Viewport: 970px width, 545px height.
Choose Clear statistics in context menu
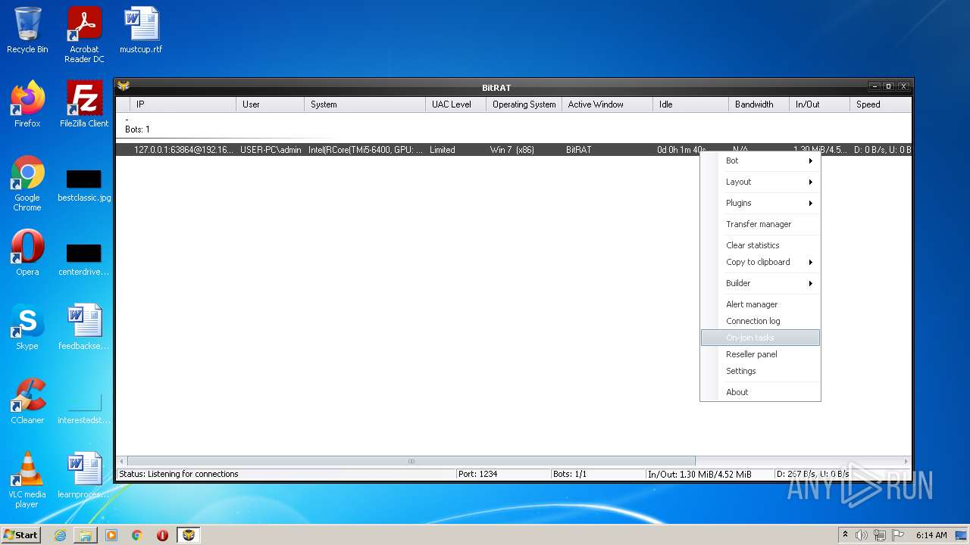pos(760,245)
